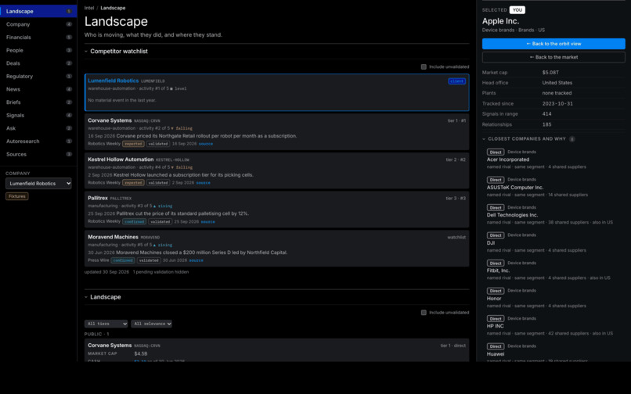Click the level indicator on Lumenfield card
Viewport: 631px width, 394px height.
[x=178, y=88]
